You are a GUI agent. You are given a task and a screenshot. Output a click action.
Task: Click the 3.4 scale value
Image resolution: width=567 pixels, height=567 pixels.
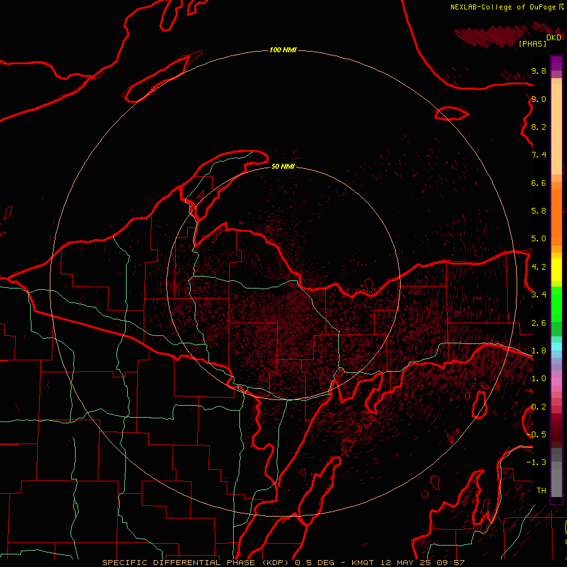539,295
